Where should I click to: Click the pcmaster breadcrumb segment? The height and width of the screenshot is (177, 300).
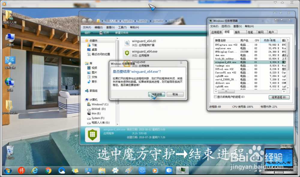[x=158, y=21]
